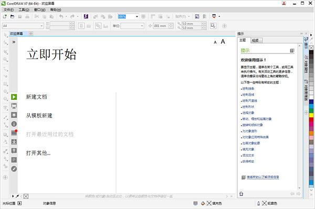Click the Hints panel home icon
The image size is (315, 209).
(241, 194)
